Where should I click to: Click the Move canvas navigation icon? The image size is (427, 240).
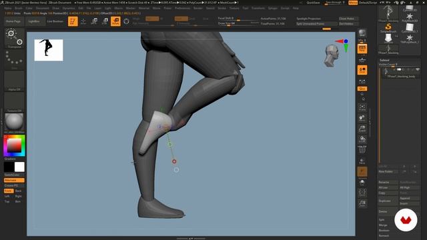coord(362,118)
